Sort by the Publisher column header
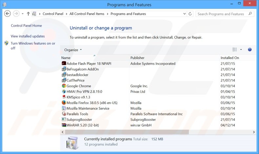 pyautogui.click(x=137, y=58)
